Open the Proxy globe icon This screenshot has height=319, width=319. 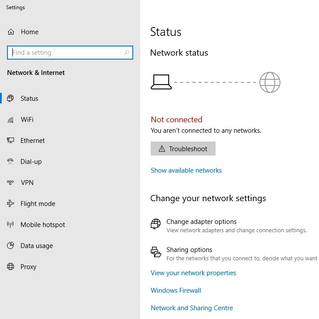(11, 267)
